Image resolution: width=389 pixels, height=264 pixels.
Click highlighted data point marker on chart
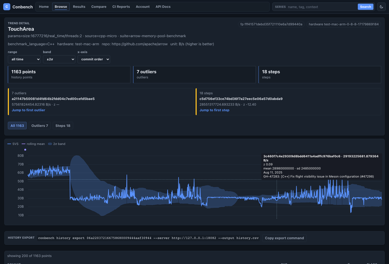[x=277, y=199]
